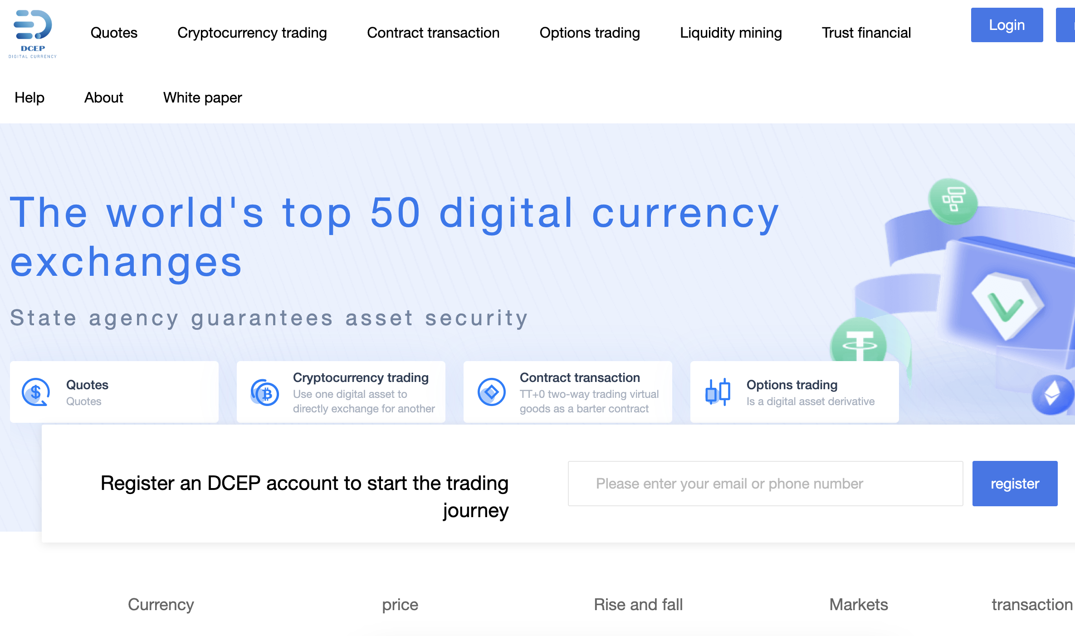Click the Login button
Viewport: 1075px width, 636px height.
pyautogui.click(x=1007, y=25)
